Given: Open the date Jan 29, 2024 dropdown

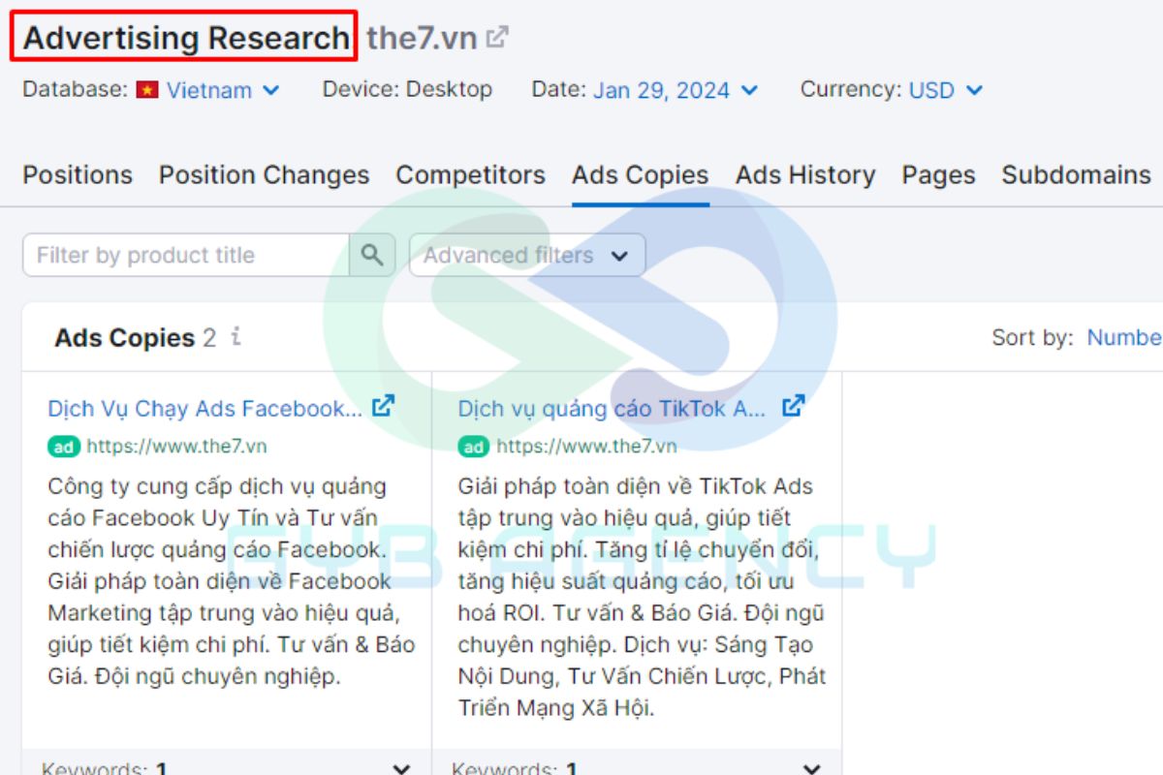Looking at the screenshot, I should pos(676,90).
